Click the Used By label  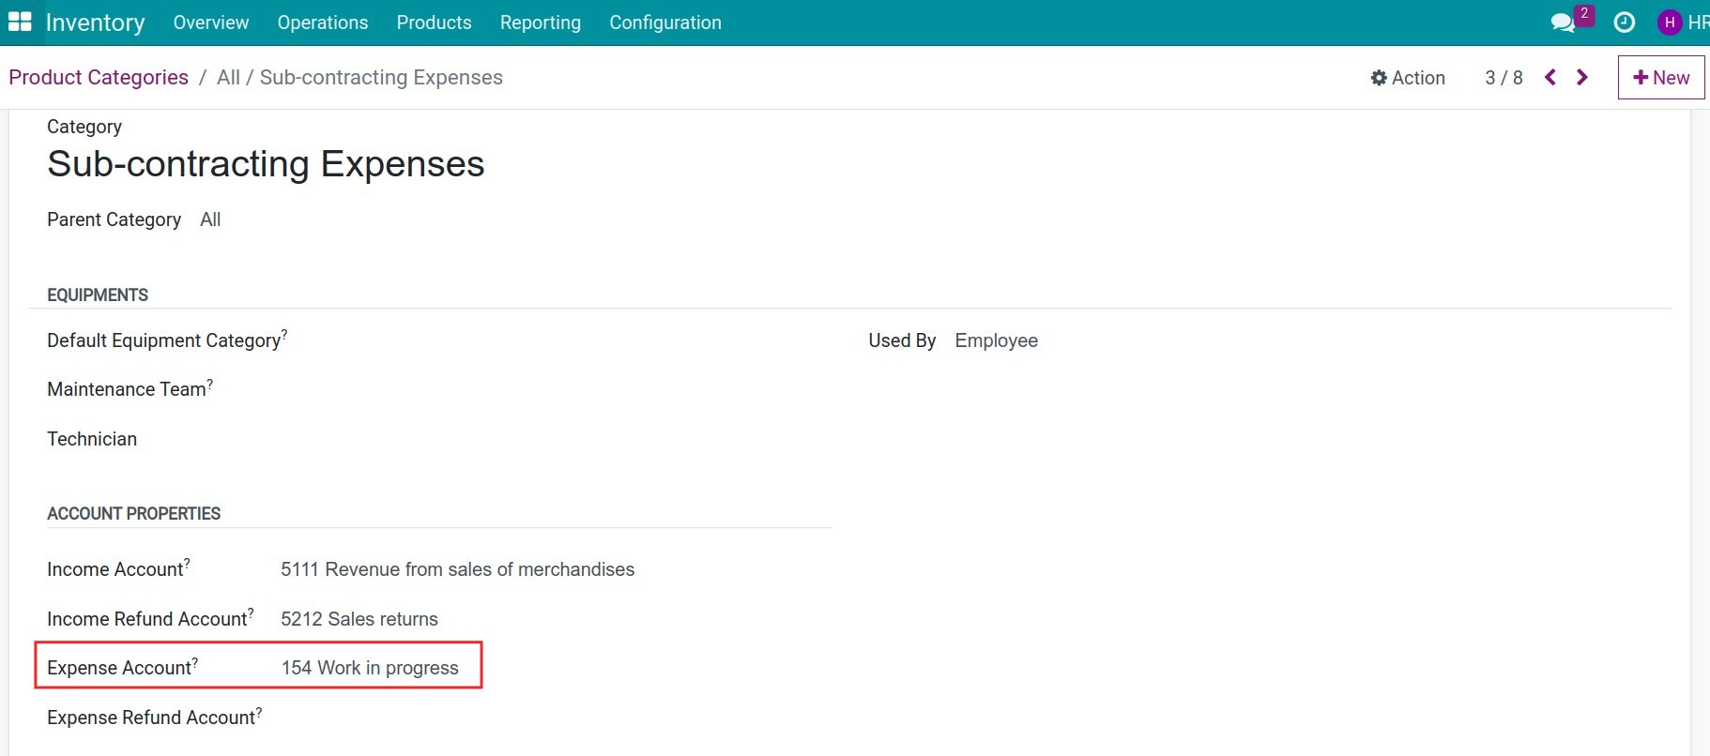(902, 340)
